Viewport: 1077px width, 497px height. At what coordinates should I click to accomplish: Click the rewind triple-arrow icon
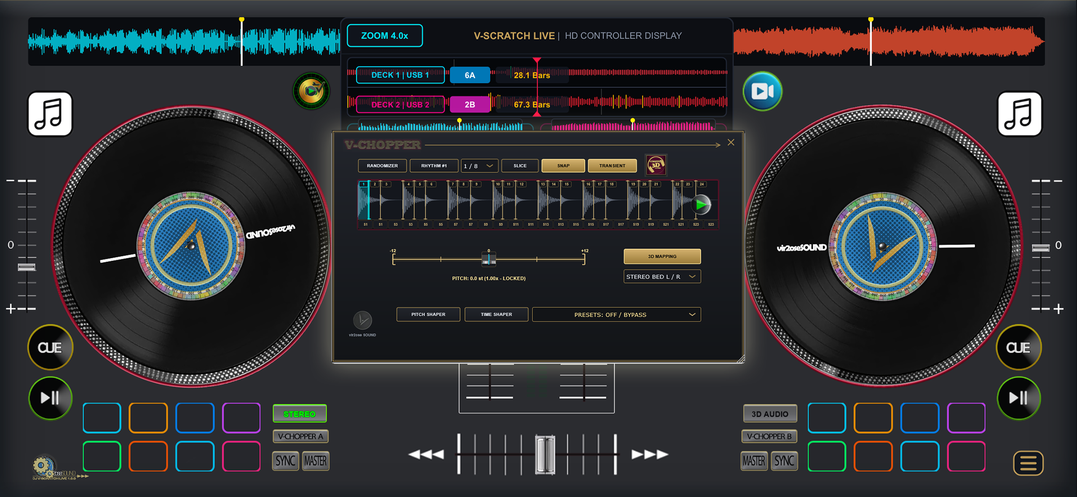(x=426, y=454)
